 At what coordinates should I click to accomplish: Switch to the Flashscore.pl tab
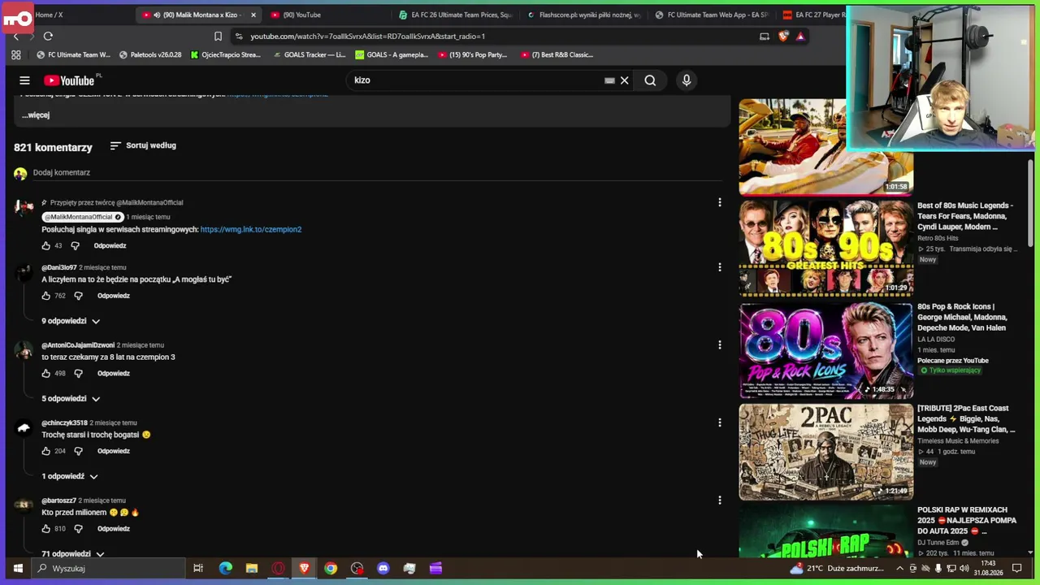pyautogui.click(x=585, y=15)
